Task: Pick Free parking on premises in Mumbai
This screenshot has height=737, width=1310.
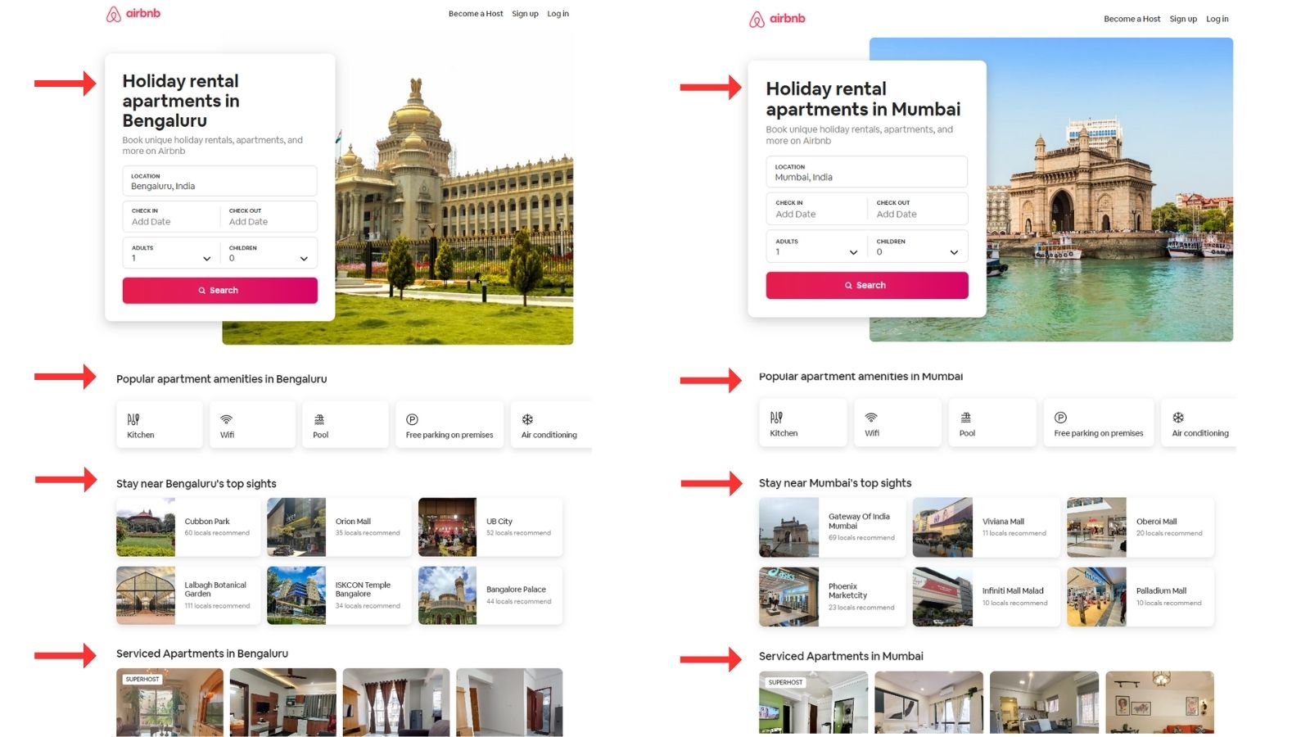Action: click(x=1098, y=423)
